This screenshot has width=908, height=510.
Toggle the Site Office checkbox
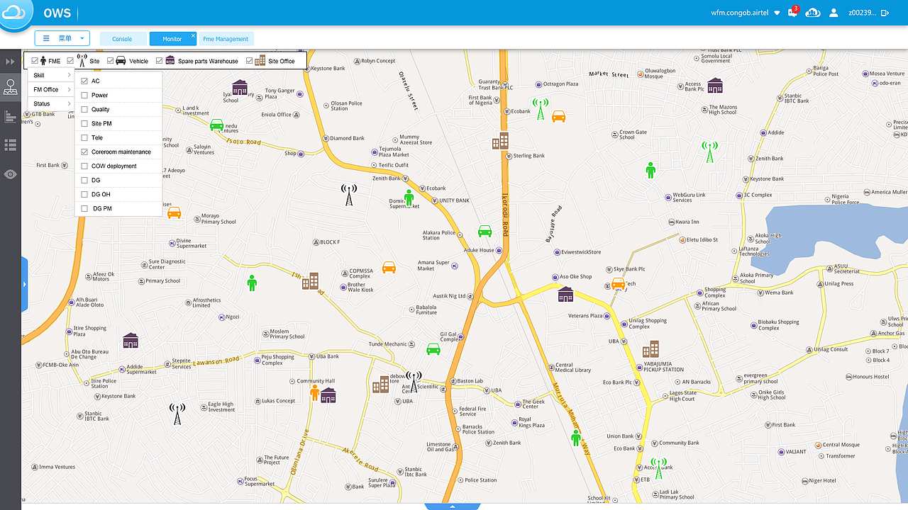[250, 61]
